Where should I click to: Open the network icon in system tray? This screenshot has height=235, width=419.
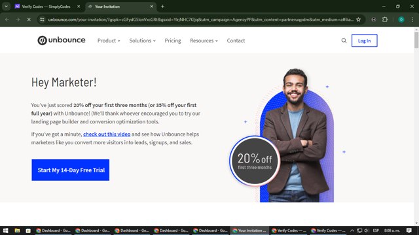(x=359, y=230)
